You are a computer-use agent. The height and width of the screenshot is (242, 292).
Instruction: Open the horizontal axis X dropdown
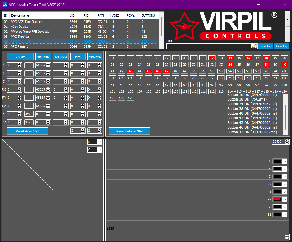[100, 142]
